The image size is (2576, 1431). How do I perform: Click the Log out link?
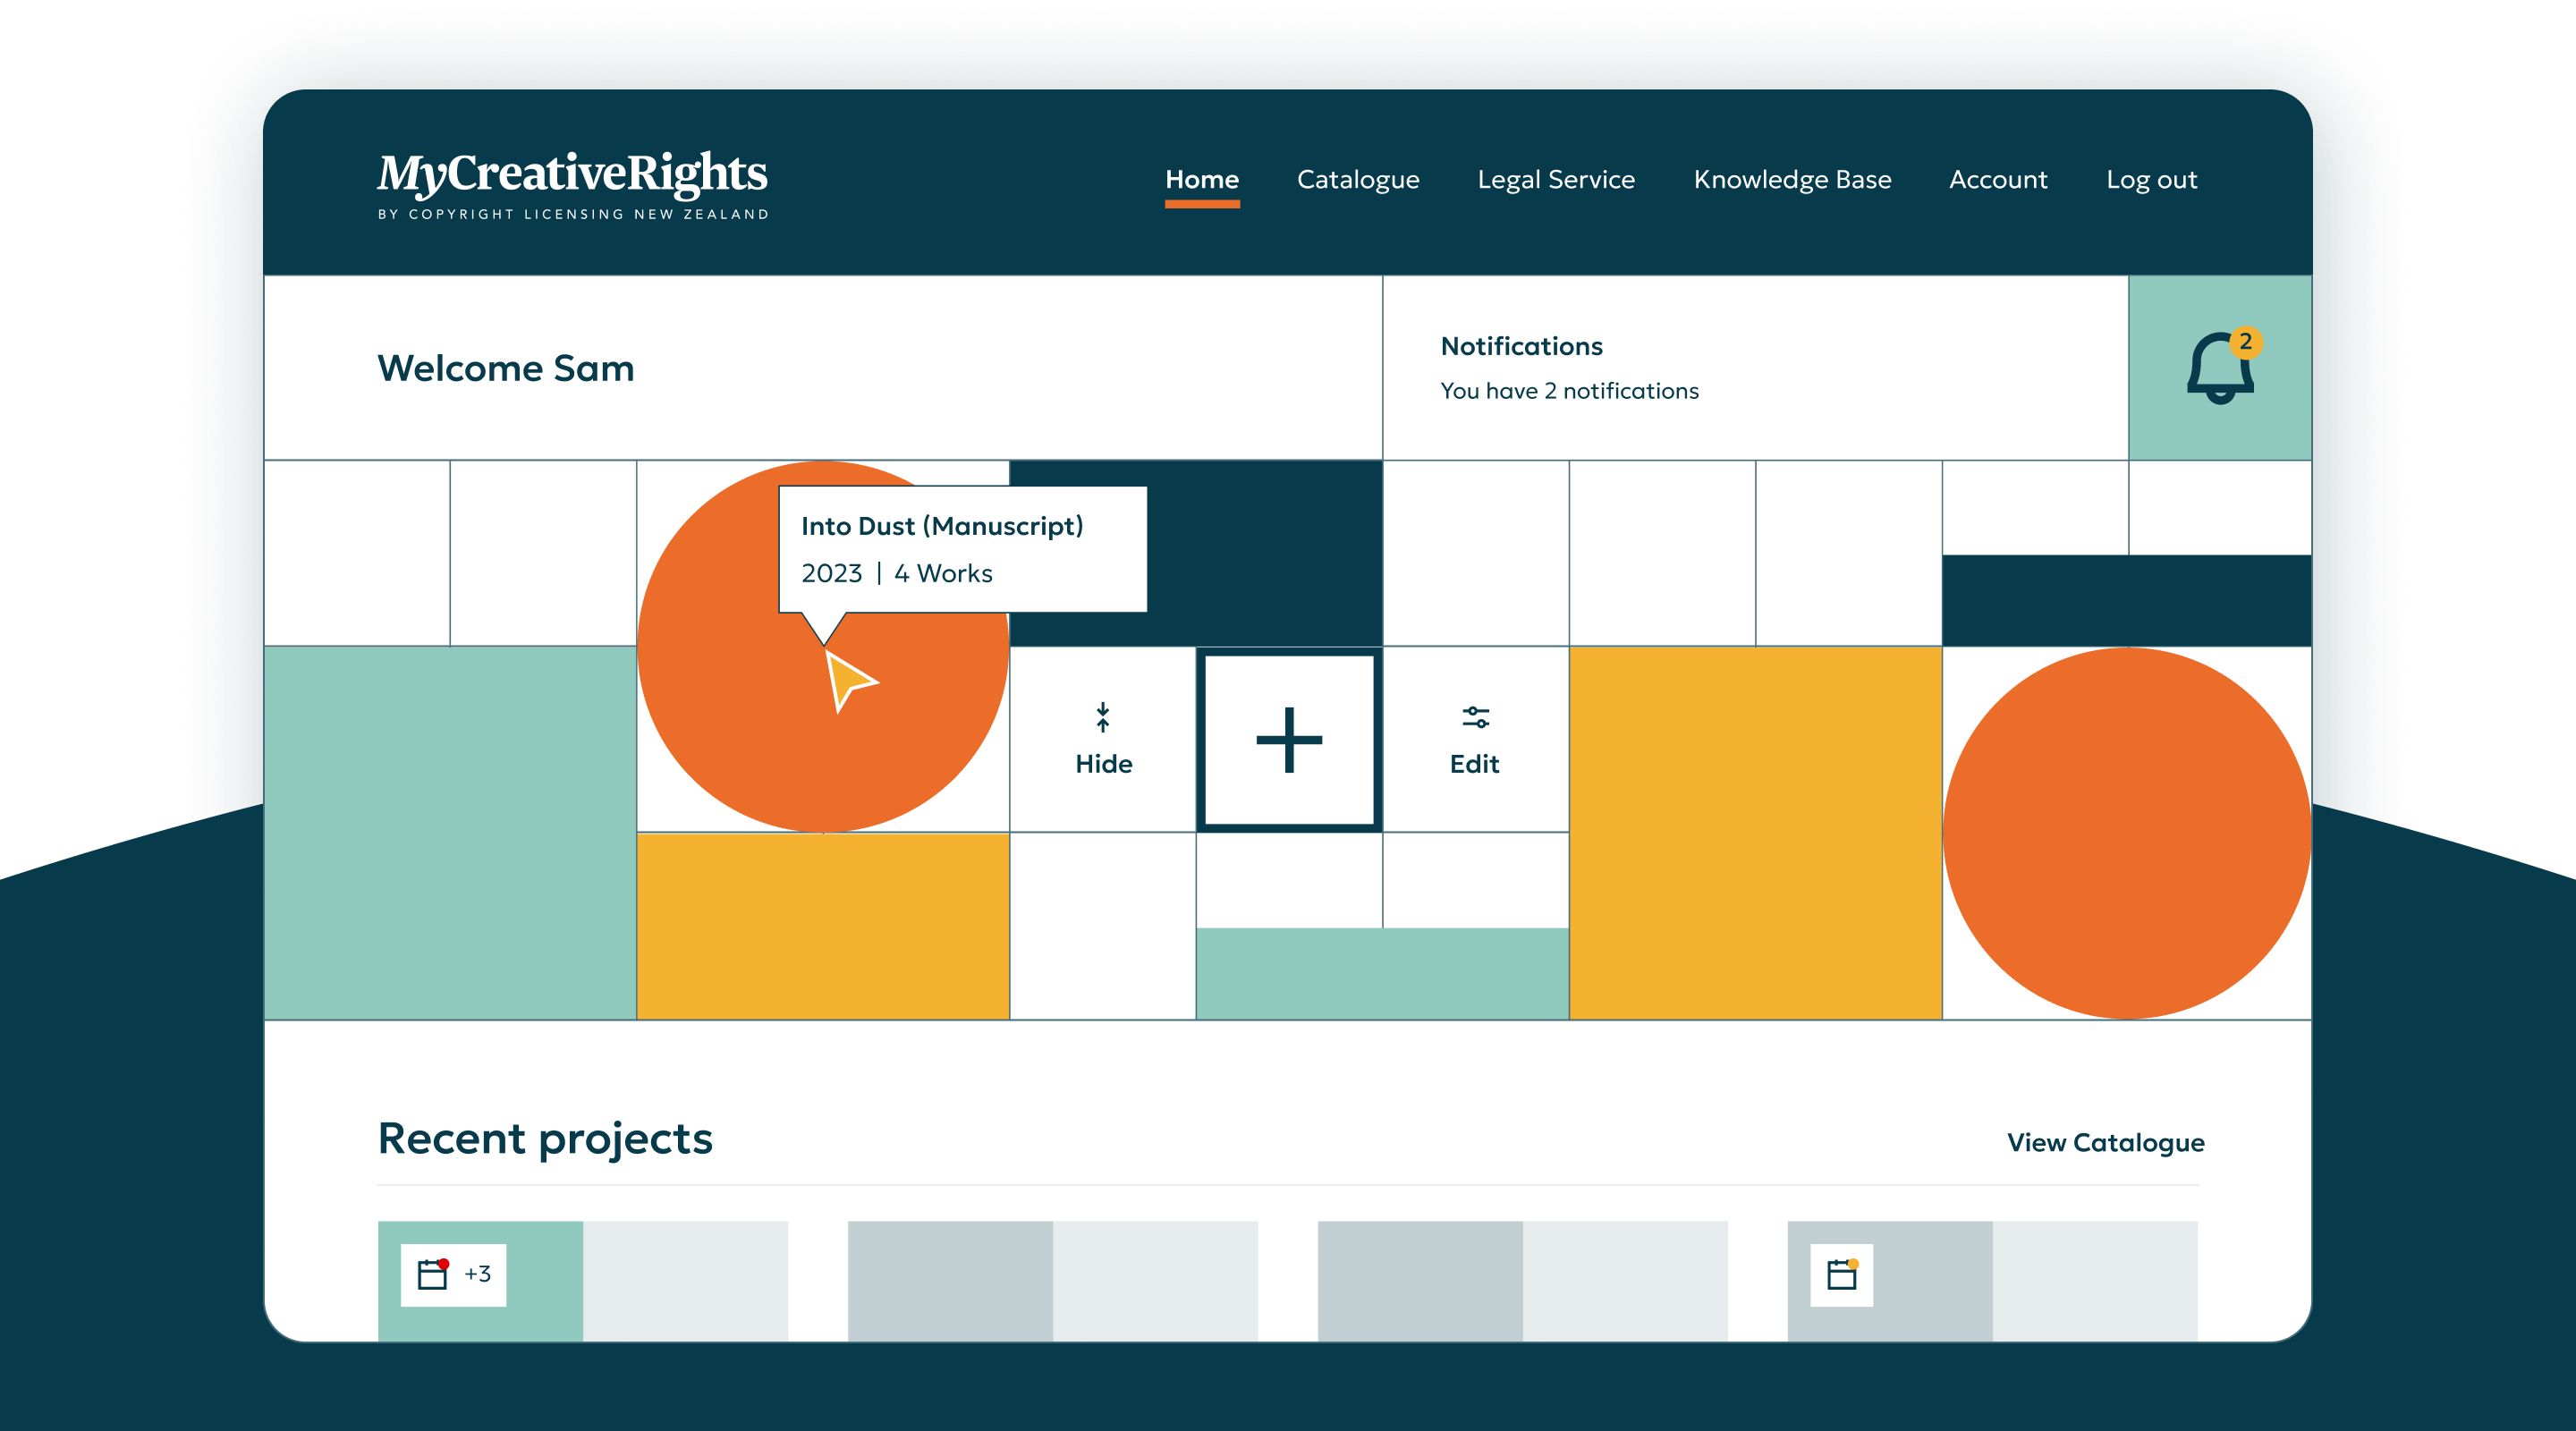click(x=2150, y=180)
